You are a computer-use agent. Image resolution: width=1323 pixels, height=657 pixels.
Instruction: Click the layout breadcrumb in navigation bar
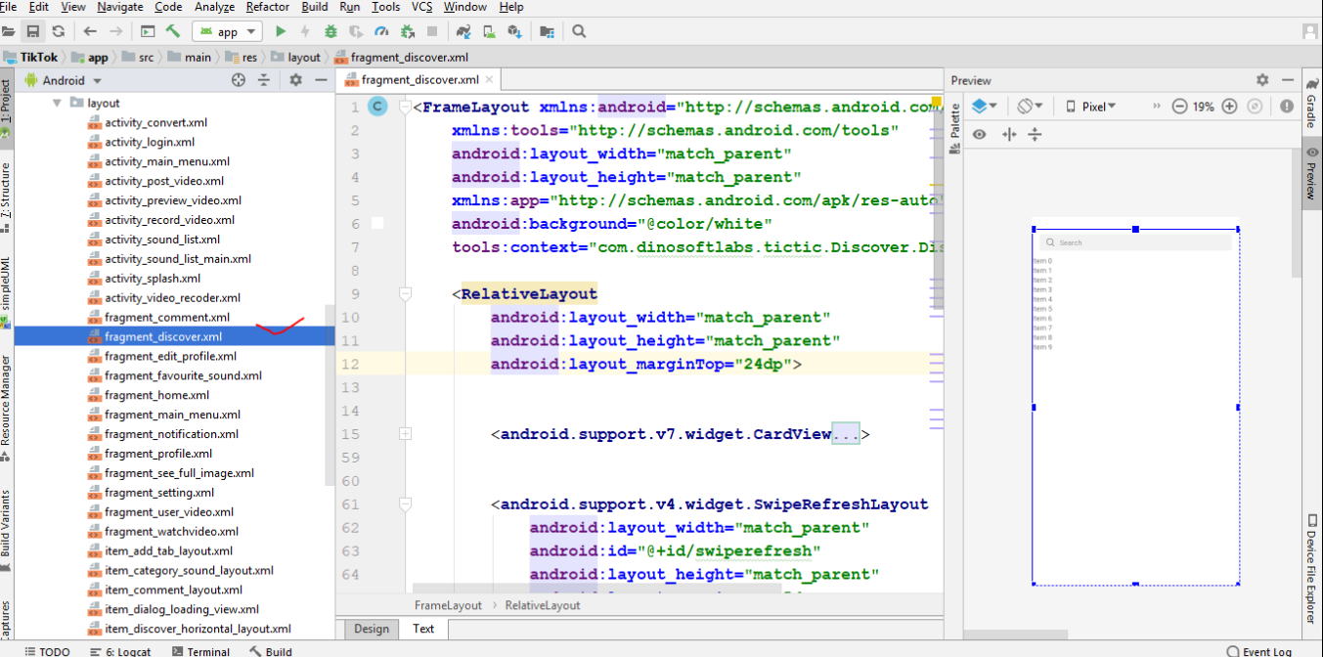pos(297,57)
